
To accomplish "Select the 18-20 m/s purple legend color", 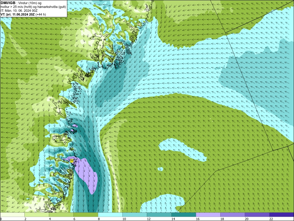I will tap(233, 215).
